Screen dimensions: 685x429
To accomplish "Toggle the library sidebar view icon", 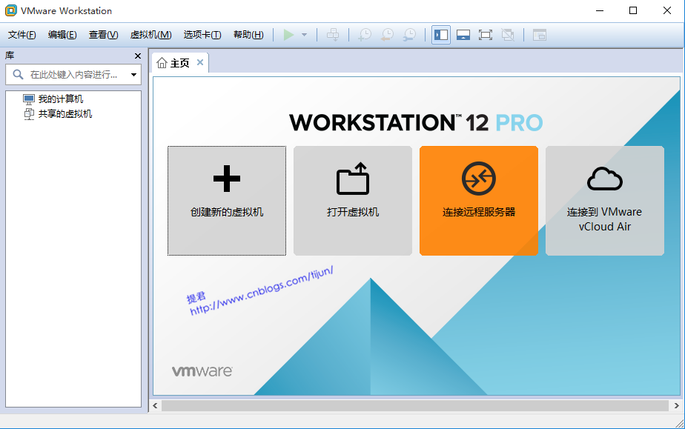I will (441, 35).
